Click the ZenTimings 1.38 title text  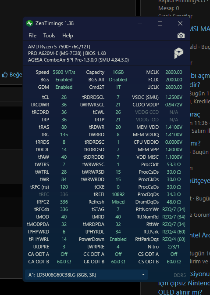pos(54,23)
